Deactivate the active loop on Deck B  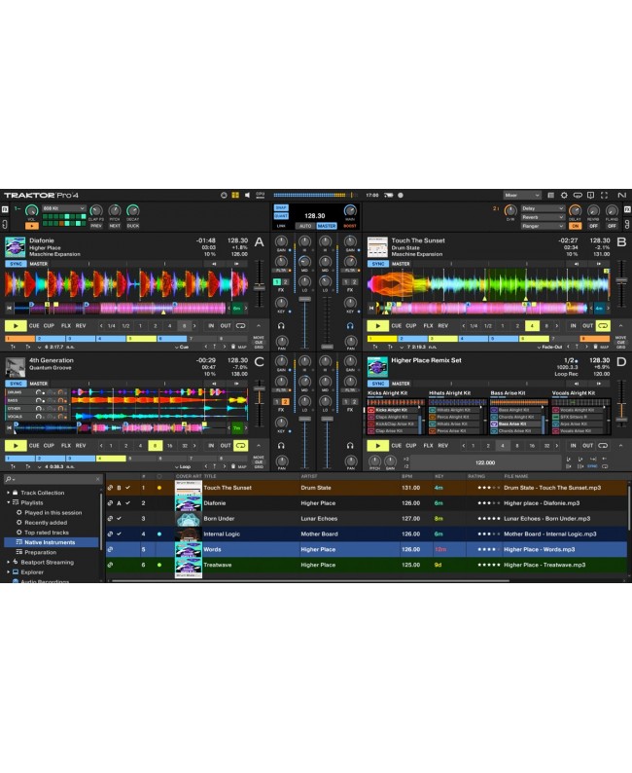tap(603, 326)
